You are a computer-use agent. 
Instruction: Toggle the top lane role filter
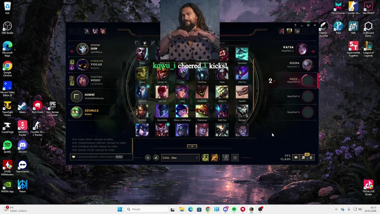point(137,43)
